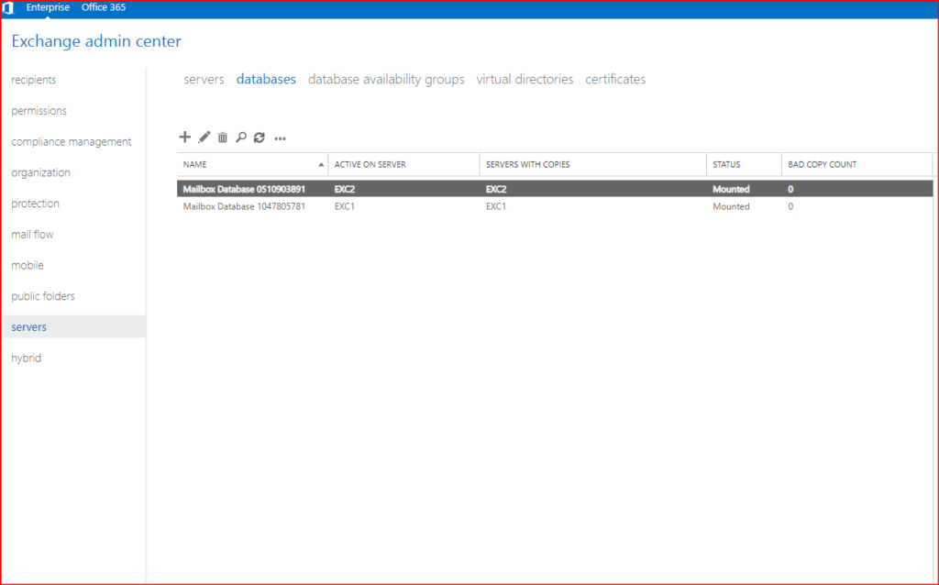Viewport: 939px width, 585px height.
Task: Open Office 365 in top bar
Action: [x=104, y=7]
